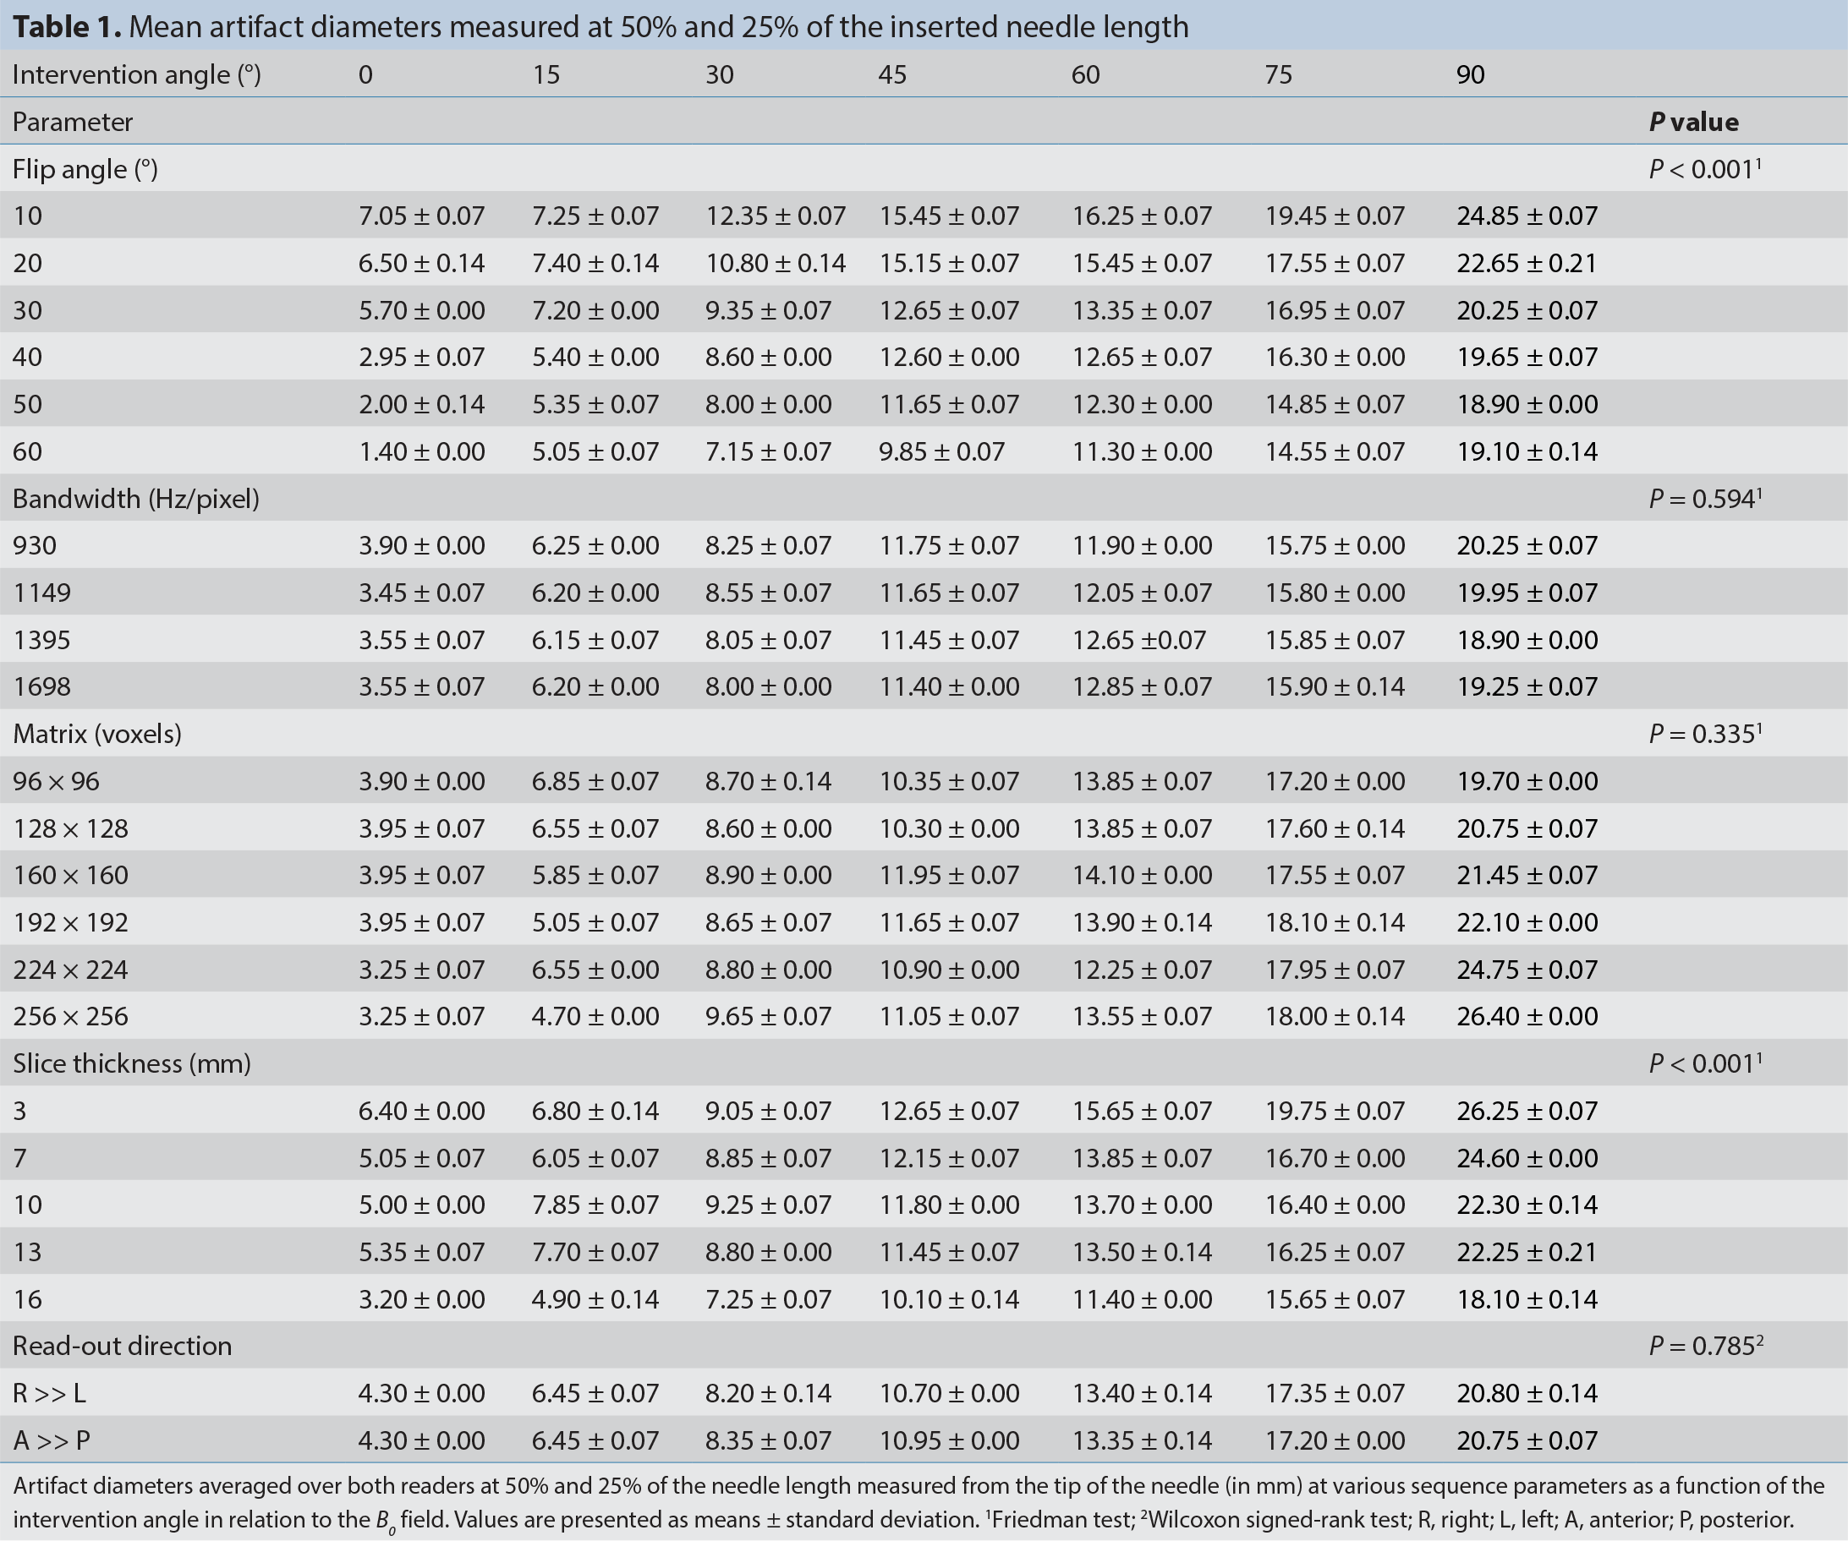Select the 'R >> L' row label
Screen dimensions: 1848x1541
click(x=49, y=1394)
